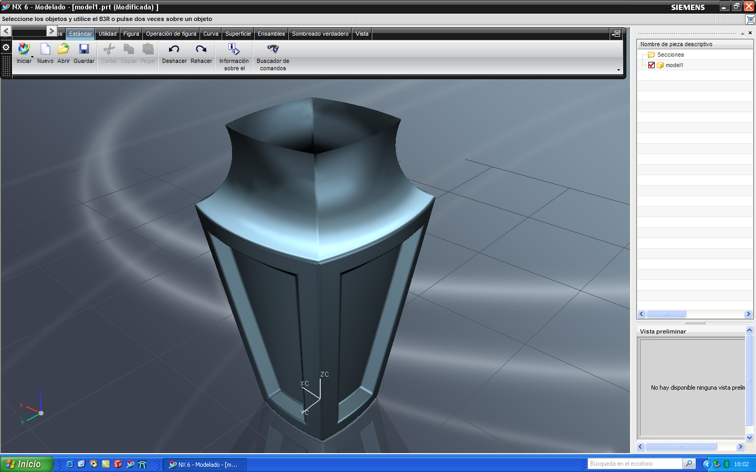Launch NX from quick launch bar
This screenshot has width=756, height=472.
130,464
